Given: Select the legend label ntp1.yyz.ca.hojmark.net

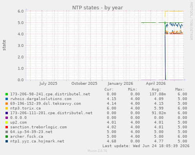Looking at the screenshot, I should pyautogui.click(x=37, y=141).
